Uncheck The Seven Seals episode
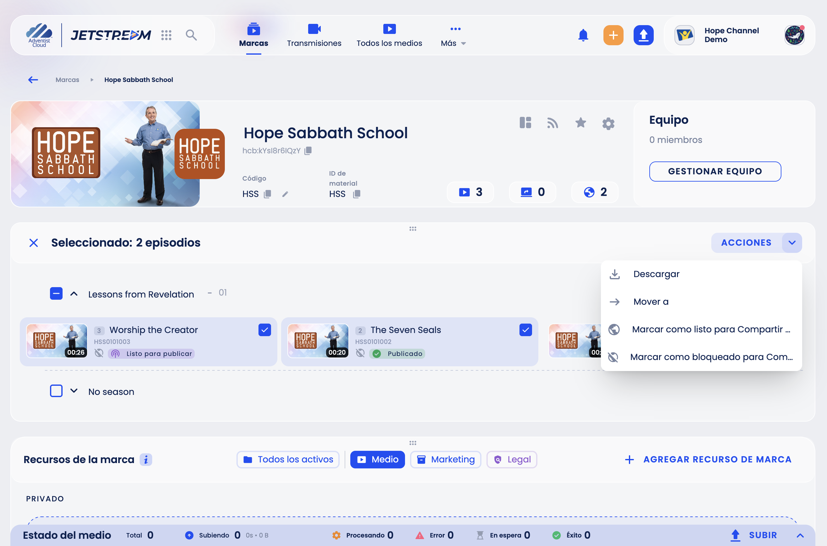The image size is (827, 546). click(x=525, y=330)
